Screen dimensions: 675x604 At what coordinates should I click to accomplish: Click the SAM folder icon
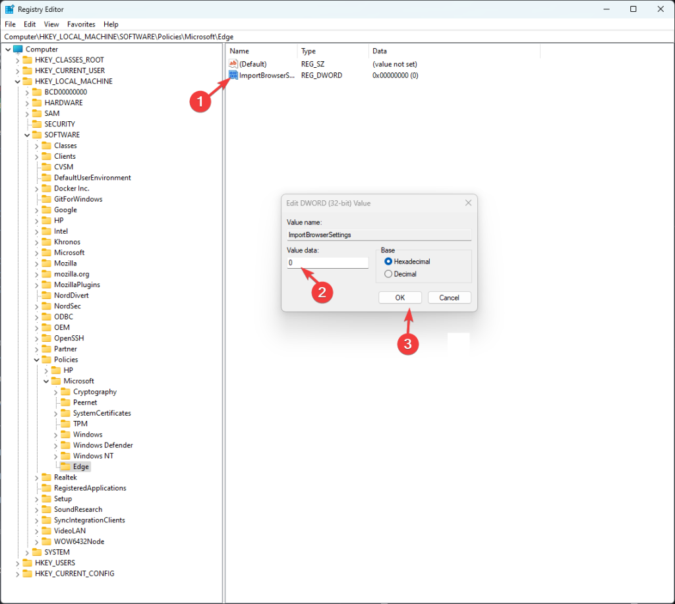click(37, 113)
